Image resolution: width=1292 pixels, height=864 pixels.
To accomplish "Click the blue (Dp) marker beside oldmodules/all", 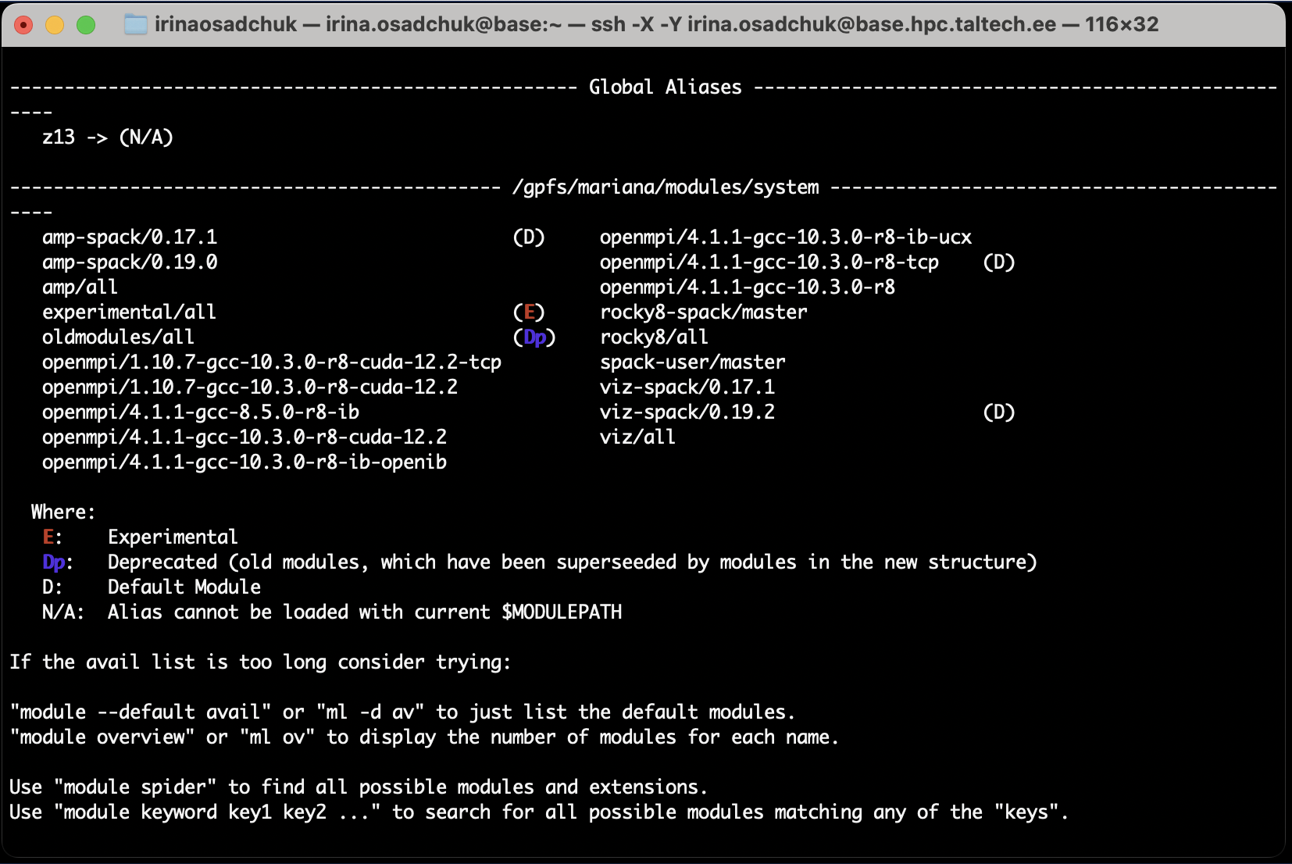I will (534, 337).
